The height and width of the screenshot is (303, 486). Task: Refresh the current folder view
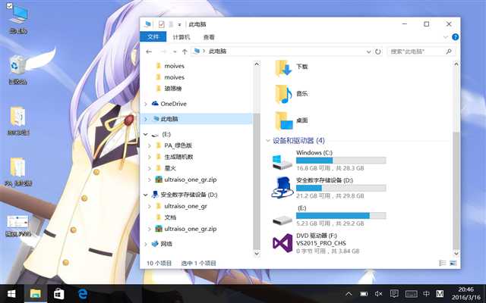(x=378, y=52)
